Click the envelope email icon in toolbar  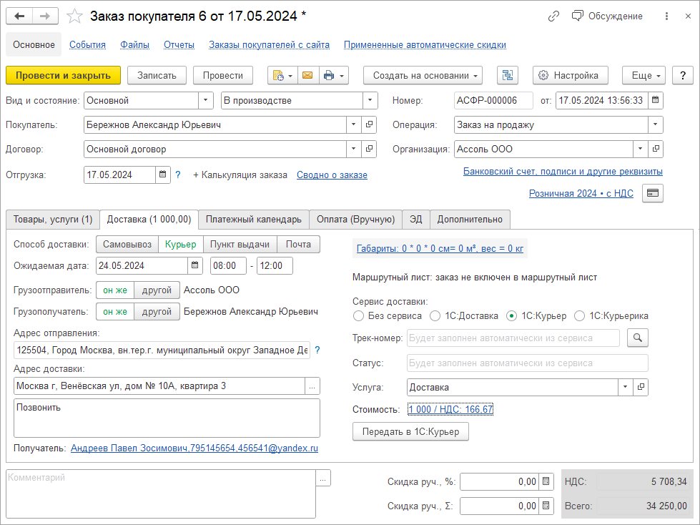307,75
